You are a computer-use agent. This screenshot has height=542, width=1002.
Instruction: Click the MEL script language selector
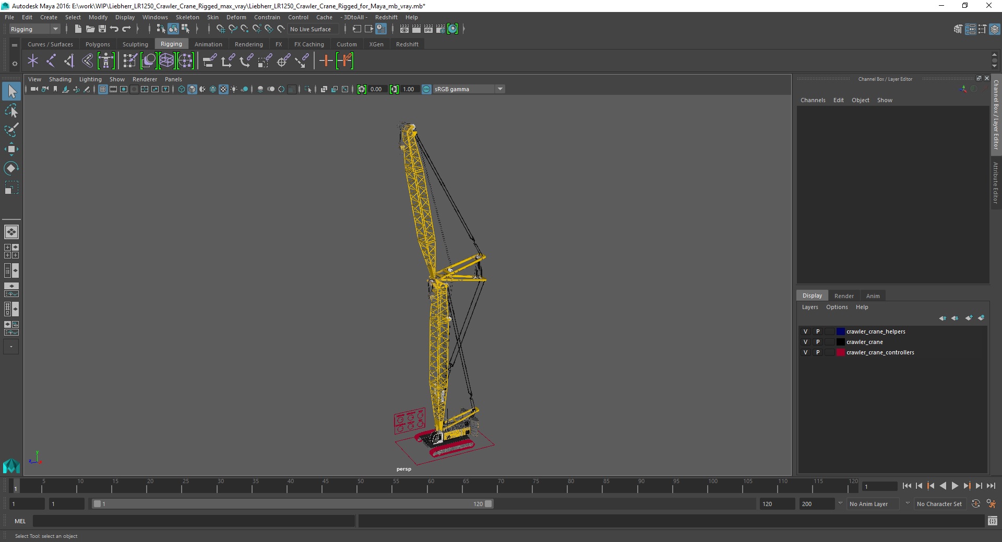click(20, 521)
